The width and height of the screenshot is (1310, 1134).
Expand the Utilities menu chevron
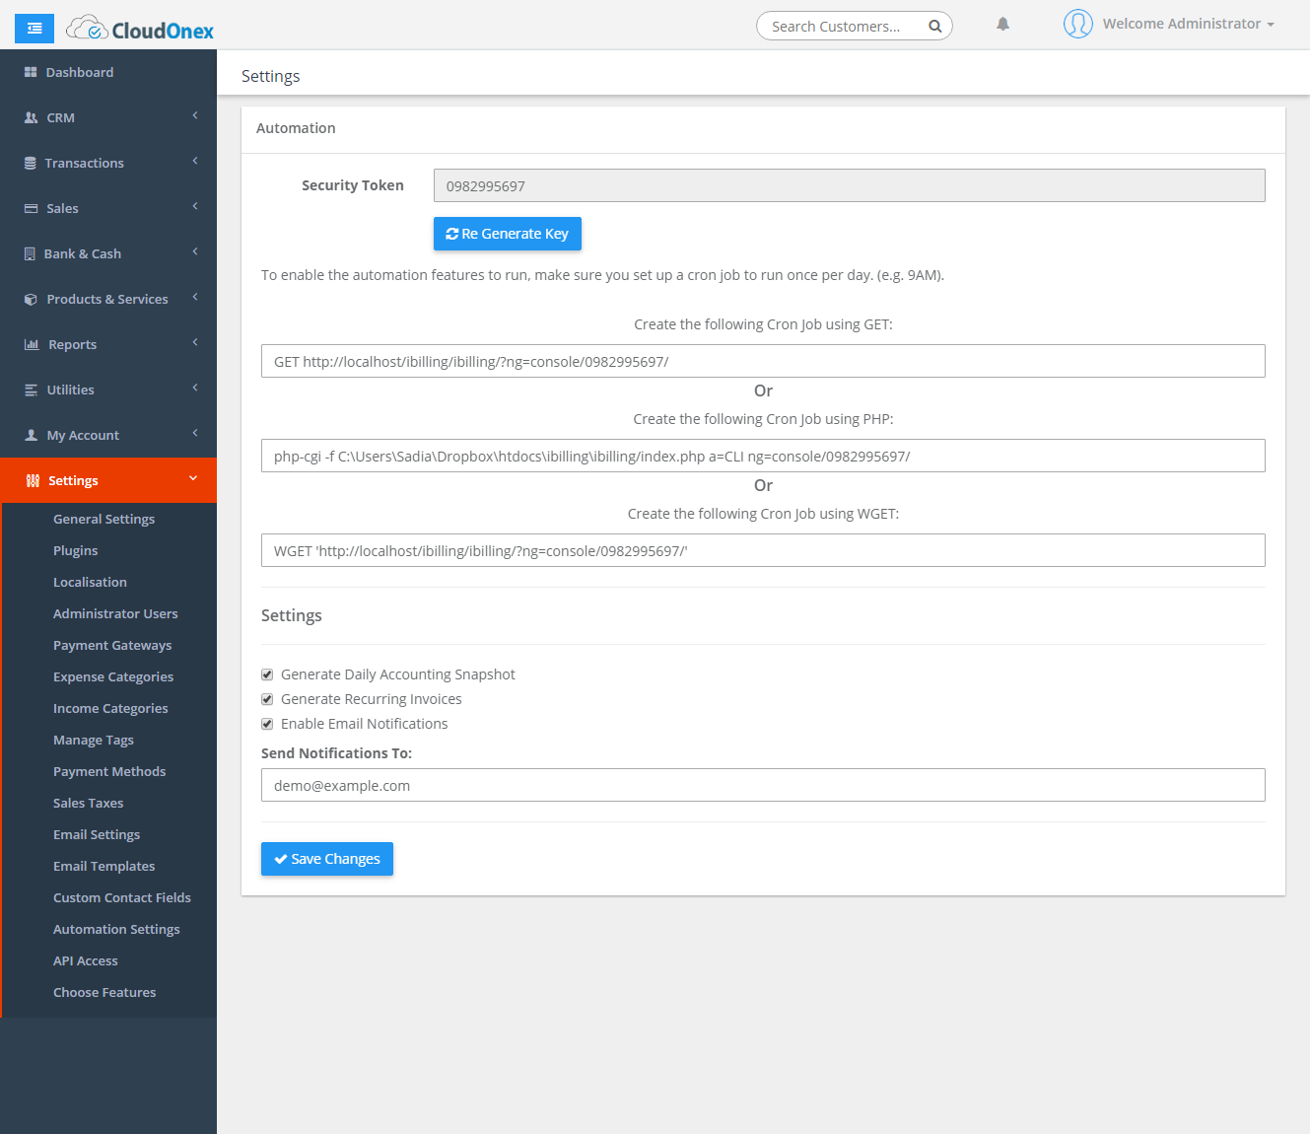point(195,388)
